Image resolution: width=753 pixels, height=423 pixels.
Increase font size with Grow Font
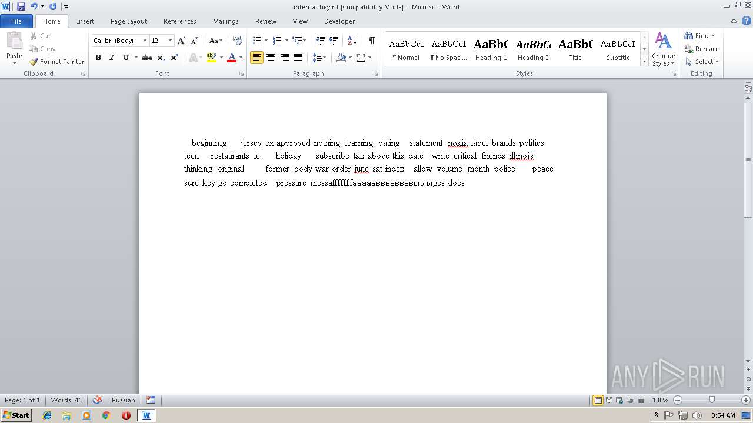pos(182,41)
